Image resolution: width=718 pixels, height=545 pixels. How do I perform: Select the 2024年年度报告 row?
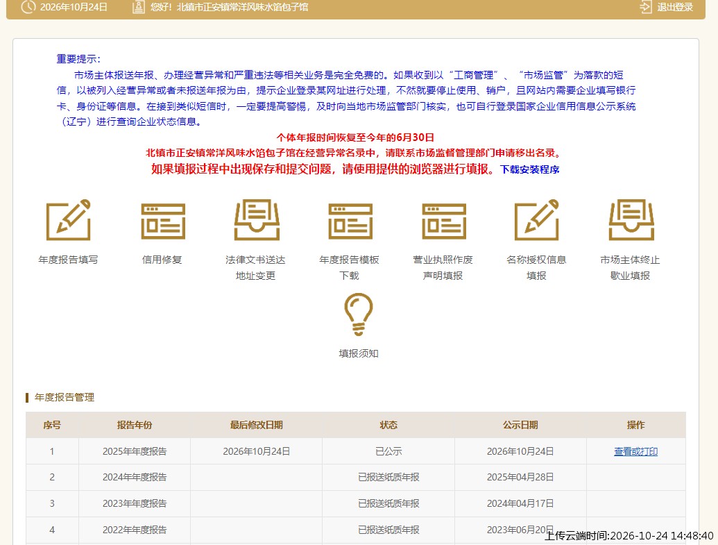coord(356,477)
